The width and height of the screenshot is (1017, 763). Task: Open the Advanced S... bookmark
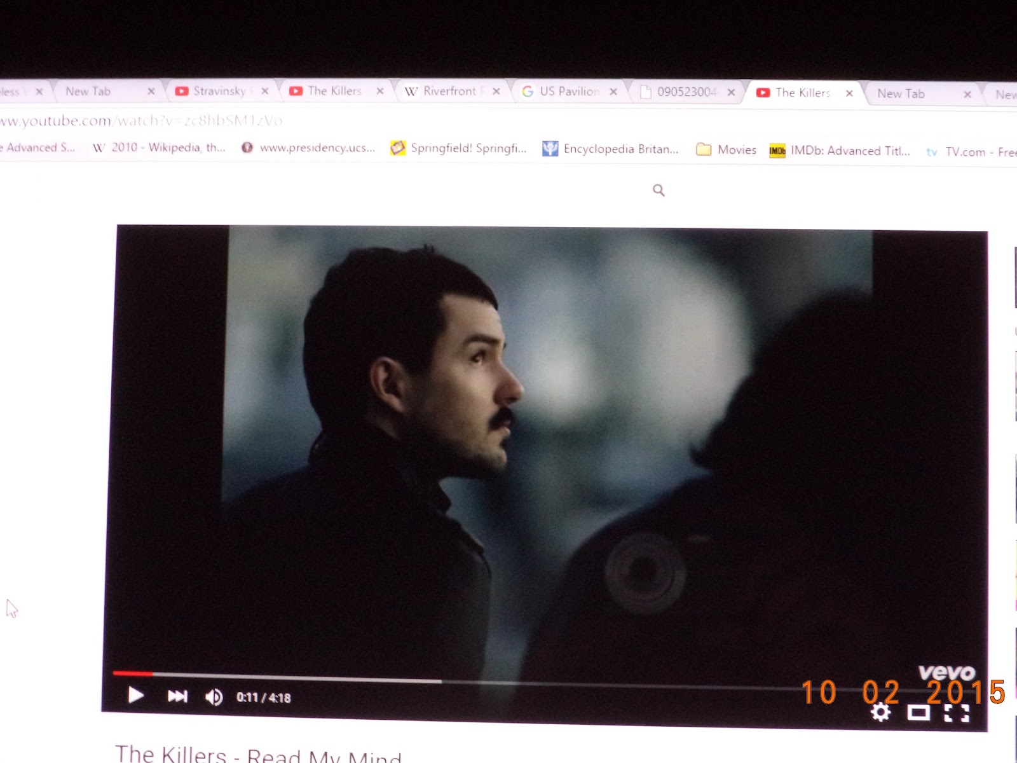pyautogui.click(x=37, y=148)
